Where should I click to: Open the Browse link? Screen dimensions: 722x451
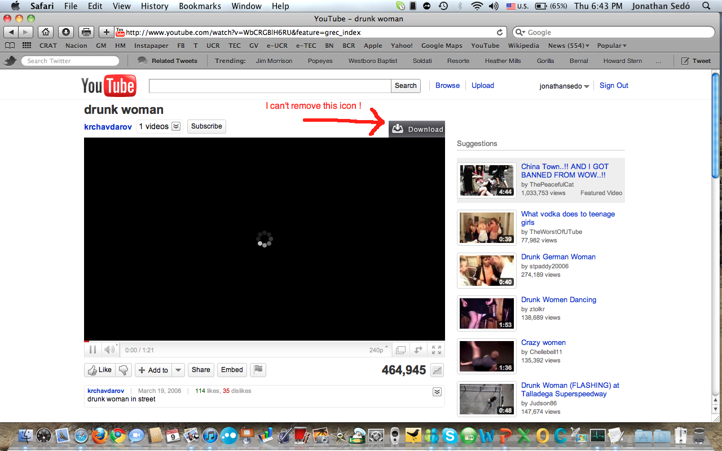[448, 86]
